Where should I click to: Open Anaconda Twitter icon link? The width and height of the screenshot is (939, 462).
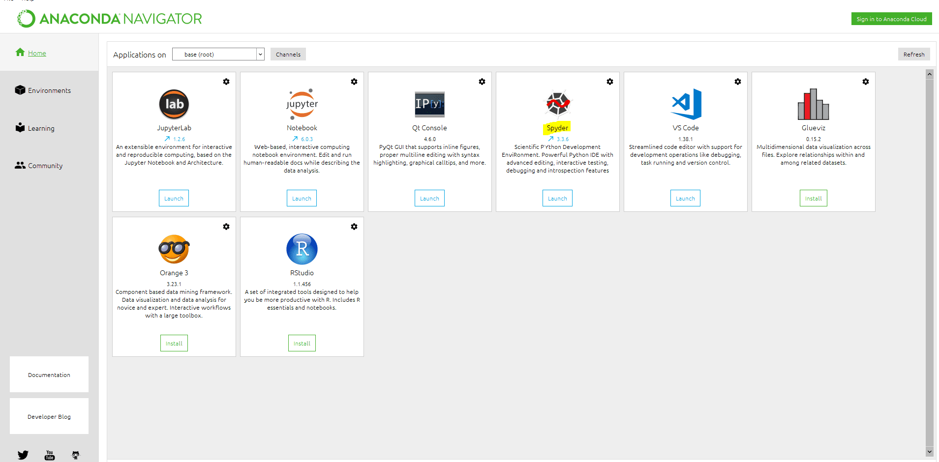tap(23, 455)
